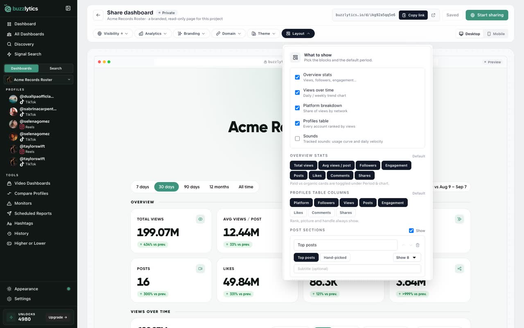Disable the Platform breakdown checkbox
The width and height of the screenshot is (524, 328).
[297, 108]
